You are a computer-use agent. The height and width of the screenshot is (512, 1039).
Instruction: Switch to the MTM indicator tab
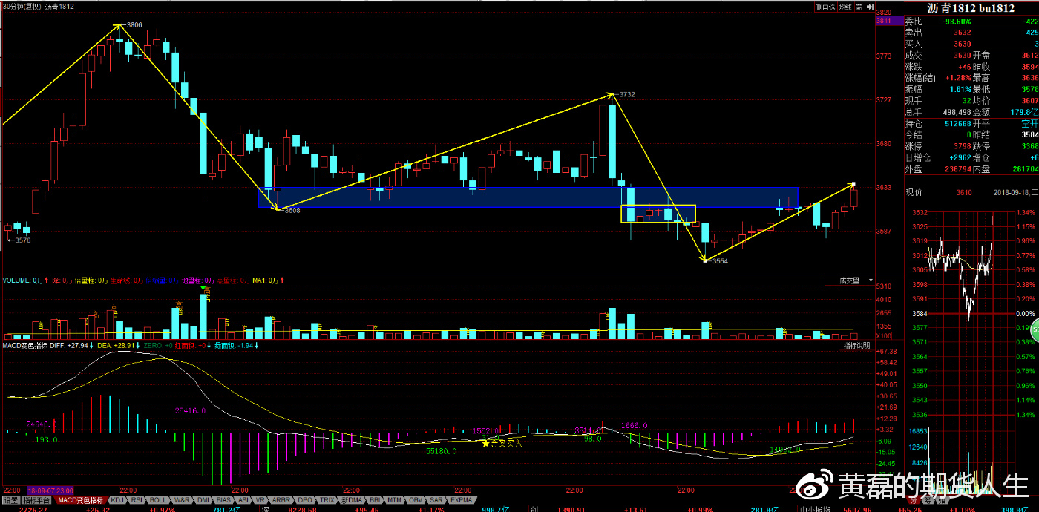coord(395,500)
